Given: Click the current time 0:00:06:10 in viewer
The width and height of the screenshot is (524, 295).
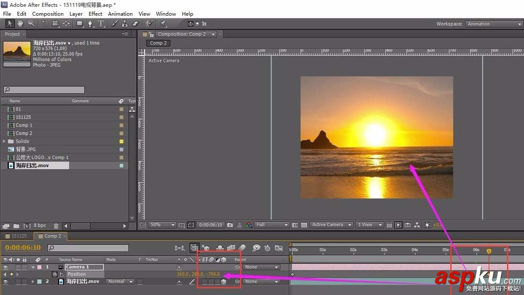Looking at the screenshot, I should (211, 225).
